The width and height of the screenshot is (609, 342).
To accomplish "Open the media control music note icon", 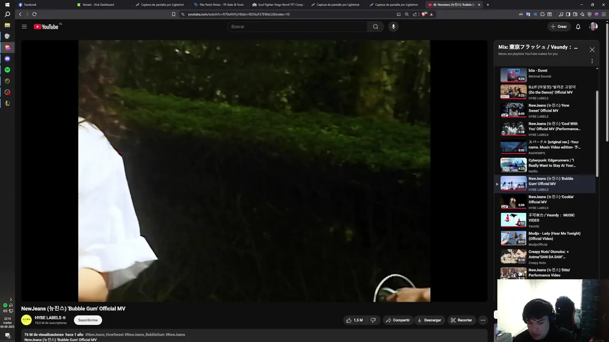I will pos(561,14).
